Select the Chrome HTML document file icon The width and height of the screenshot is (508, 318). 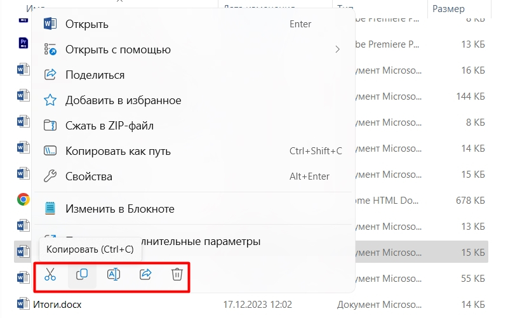pyautogui.click(x=23, y=199)
